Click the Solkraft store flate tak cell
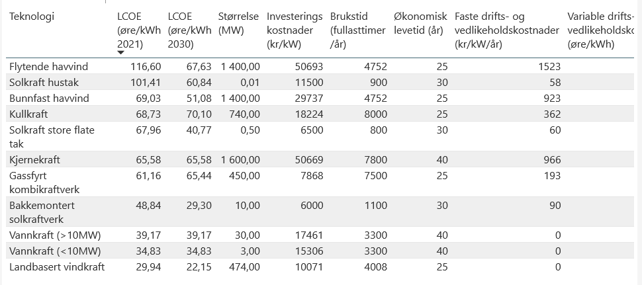Viewport: 642px width, 285px height. [x=52, y=136]
